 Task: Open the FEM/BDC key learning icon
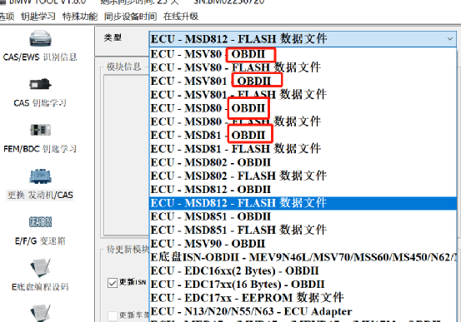click(40, 130)
